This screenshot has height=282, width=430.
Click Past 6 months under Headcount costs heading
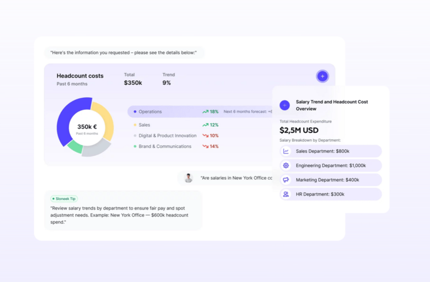[72, 84]
